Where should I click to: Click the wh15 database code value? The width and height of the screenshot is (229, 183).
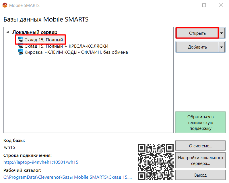[9, 147]
